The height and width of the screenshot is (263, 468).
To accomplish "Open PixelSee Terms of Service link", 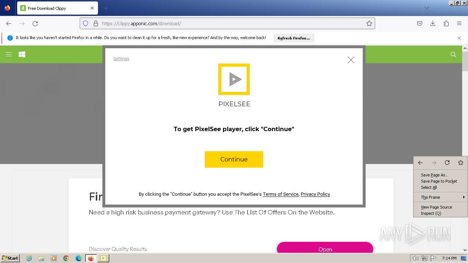I will (280, 194).
